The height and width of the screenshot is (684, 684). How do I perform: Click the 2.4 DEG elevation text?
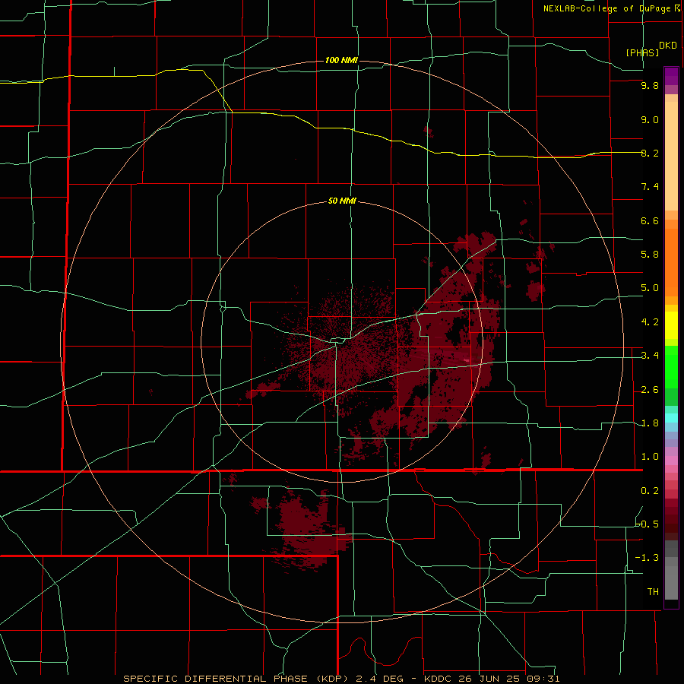379,679
